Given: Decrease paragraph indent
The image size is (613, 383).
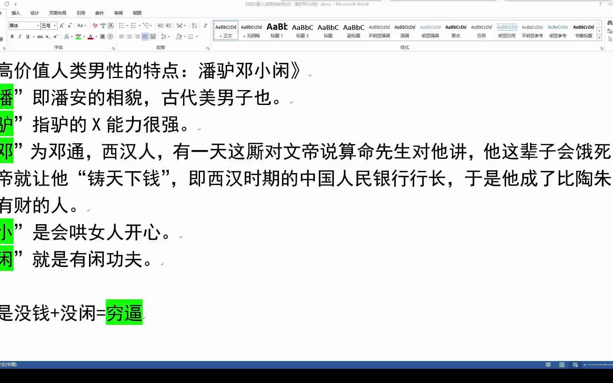Looking at the screenshot, I should (161, 26).
